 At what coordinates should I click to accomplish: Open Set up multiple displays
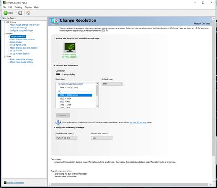pyautogui.click(x=20, y=54)
